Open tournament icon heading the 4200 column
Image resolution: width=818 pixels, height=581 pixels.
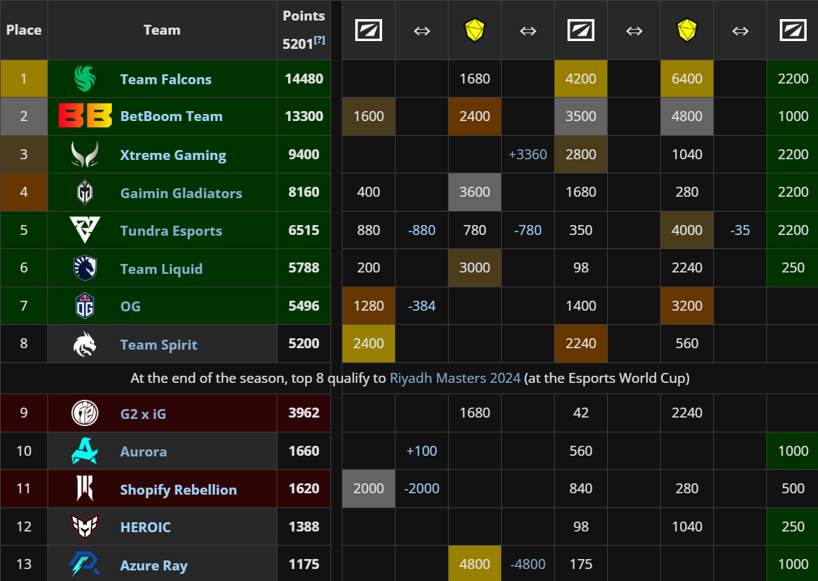(581, 30)
